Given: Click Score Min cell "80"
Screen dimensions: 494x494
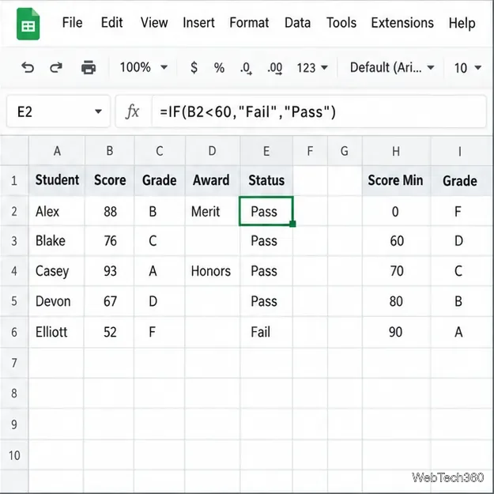Looking at the screenshot, I should click(x=396, y=301).
